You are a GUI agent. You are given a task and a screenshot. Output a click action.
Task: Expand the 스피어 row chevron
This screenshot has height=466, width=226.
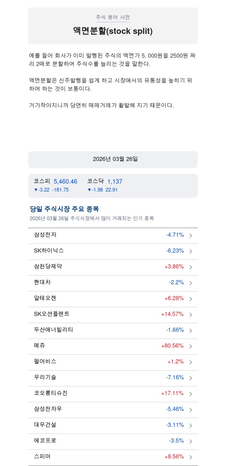pyautogui.click(x=191, y=457)
